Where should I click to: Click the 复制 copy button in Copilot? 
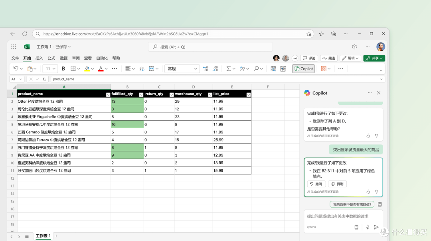337,184
